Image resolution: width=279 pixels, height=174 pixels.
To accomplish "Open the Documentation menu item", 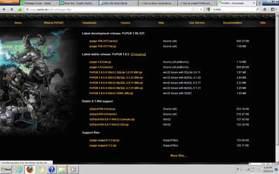I will click(232, 23).
